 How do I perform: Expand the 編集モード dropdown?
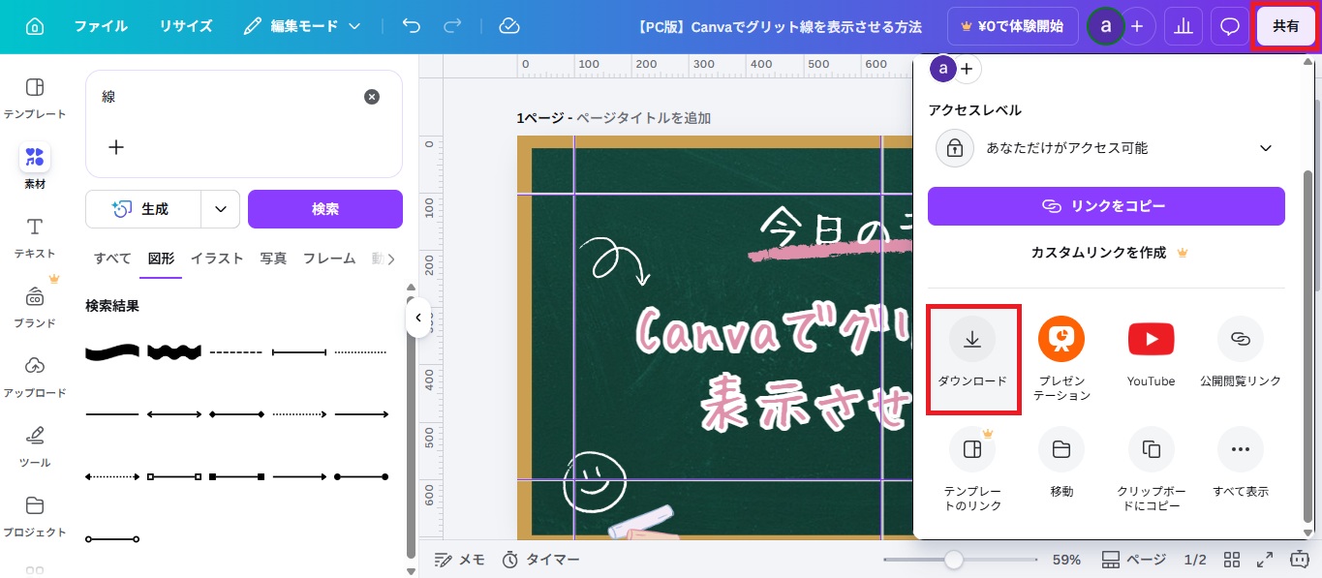(302, 26)
